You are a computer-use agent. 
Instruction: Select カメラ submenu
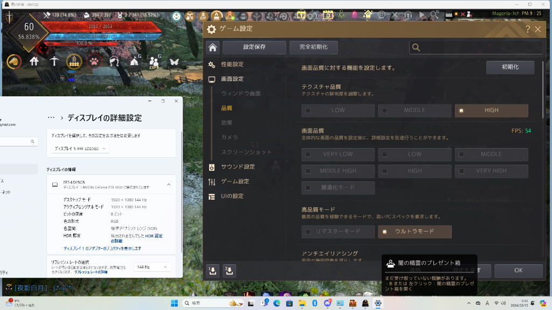point(230,137)
